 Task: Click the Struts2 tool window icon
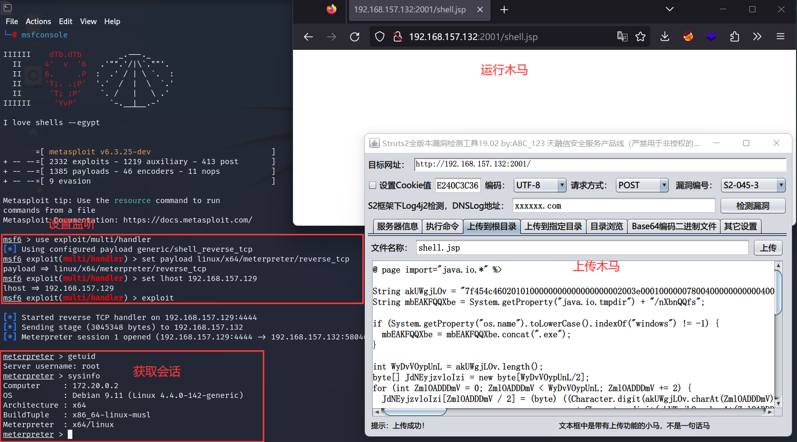(x=375, y=143)
